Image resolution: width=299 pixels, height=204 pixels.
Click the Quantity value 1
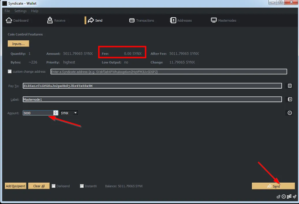pos(29,54)
